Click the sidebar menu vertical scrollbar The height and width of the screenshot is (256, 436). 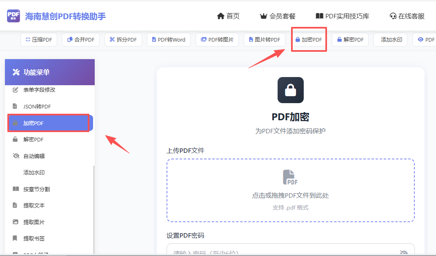[94, 210]
